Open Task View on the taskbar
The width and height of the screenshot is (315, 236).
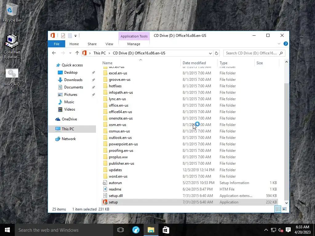click(x=121, y=230)
